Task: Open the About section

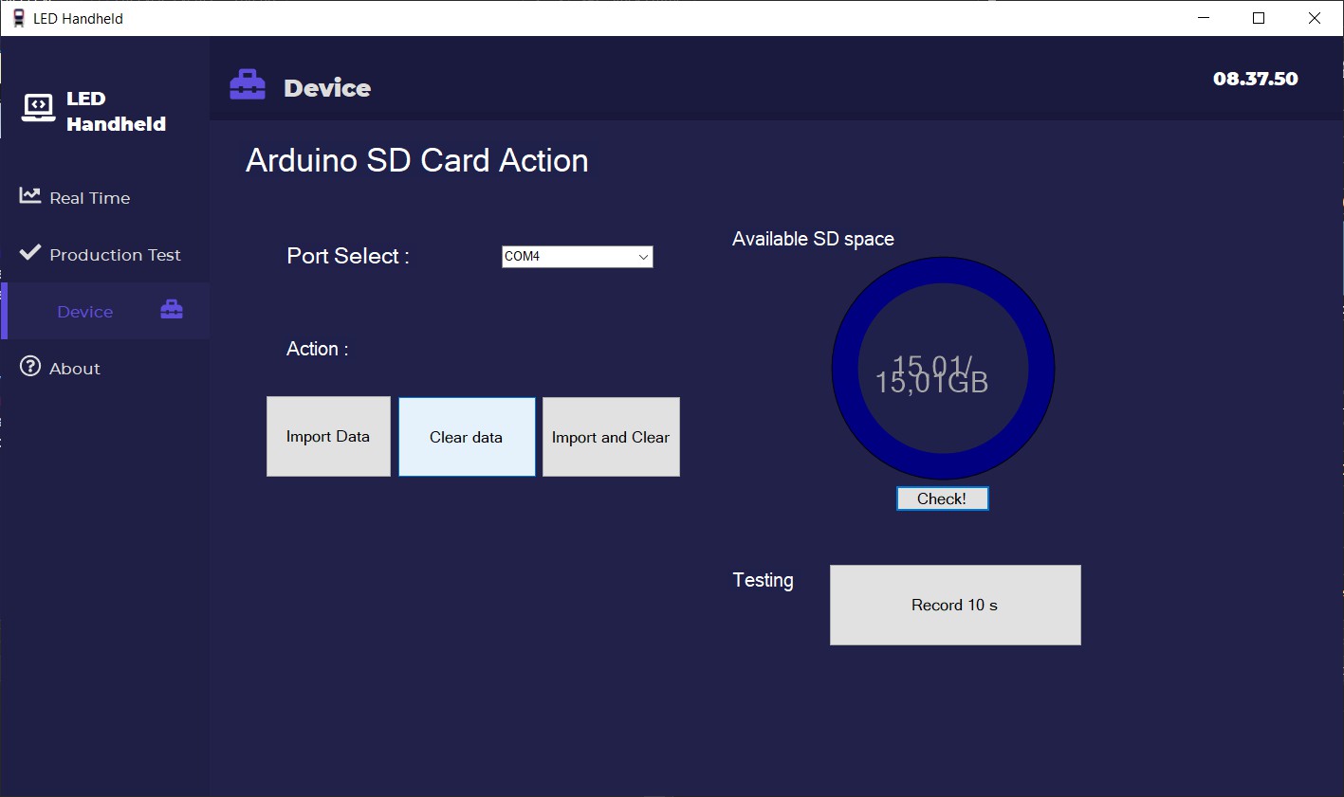Action: coord(104,368)
